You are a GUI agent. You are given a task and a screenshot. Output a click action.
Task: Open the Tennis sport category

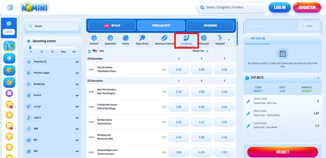[126, 40]
